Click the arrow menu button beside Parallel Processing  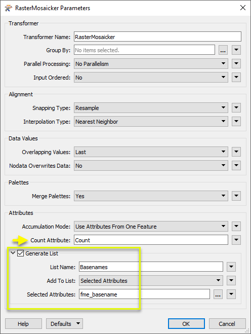coord(236,64)
